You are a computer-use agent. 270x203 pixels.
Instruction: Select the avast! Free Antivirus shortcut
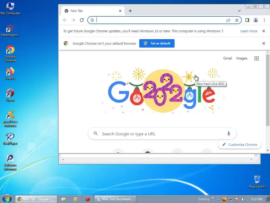pyautogui.click(x=10, y=119)
